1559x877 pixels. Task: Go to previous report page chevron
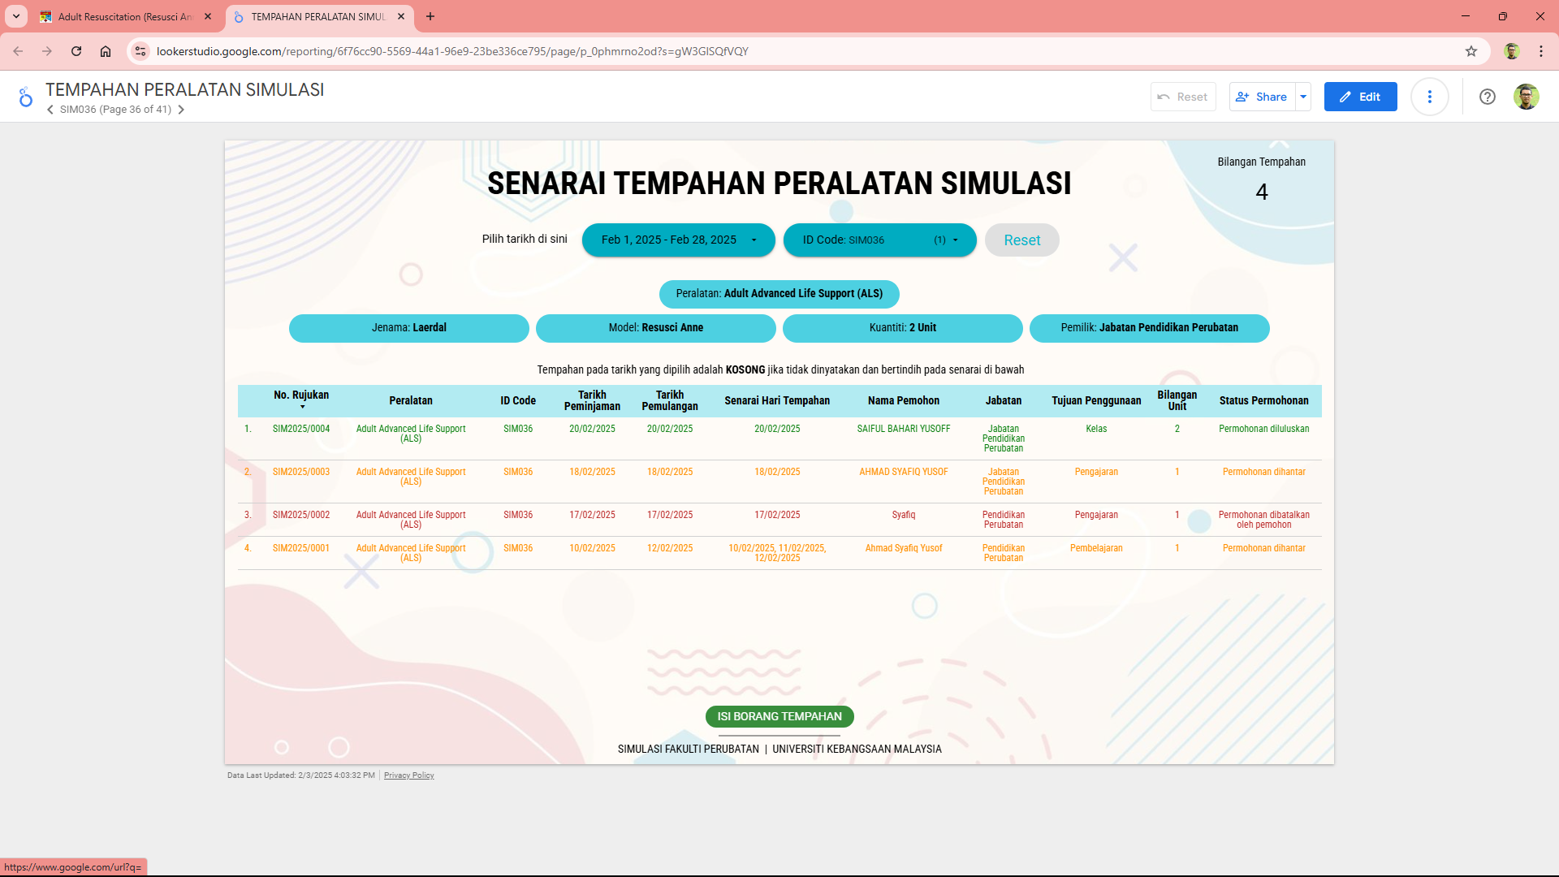click(50, 110)
